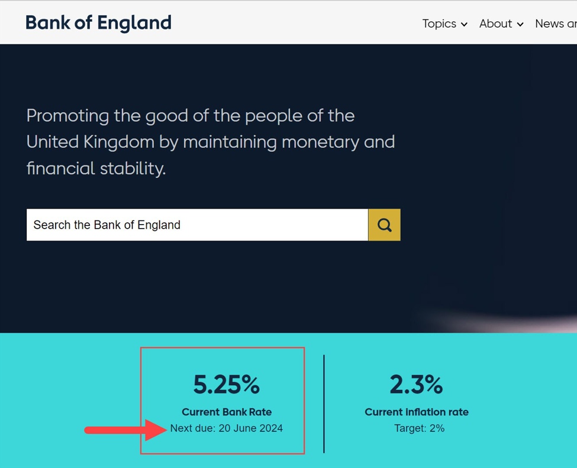Click the red-highlighted Bank Rate box
Screen dimensions: 577x468
[223, 400]
